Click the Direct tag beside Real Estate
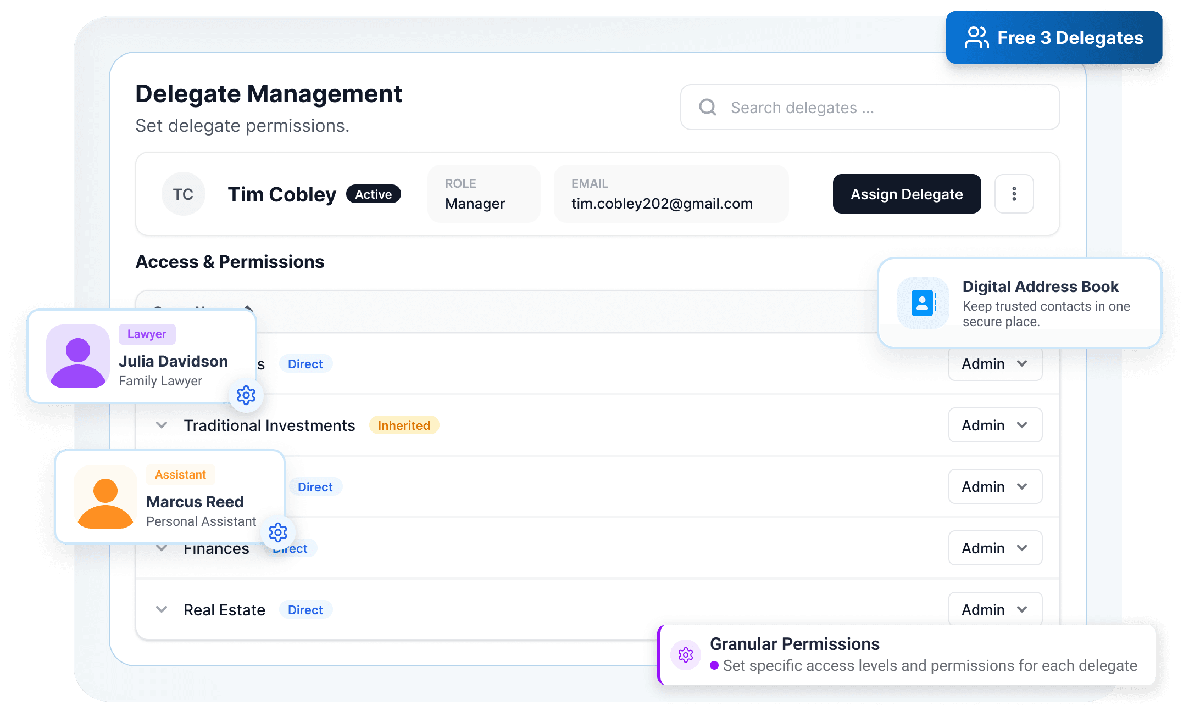 point(305,610)
